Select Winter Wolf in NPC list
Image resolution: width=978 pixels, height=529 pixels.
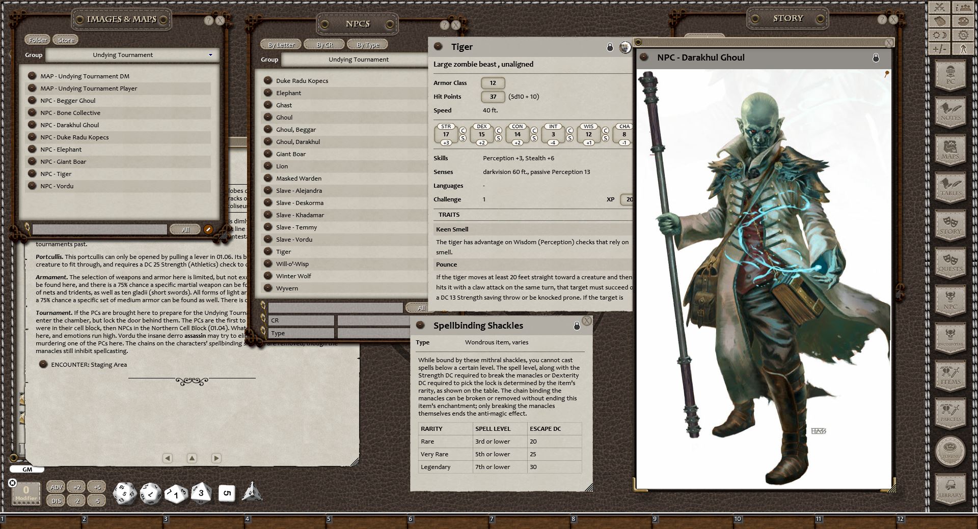[293, 276]
